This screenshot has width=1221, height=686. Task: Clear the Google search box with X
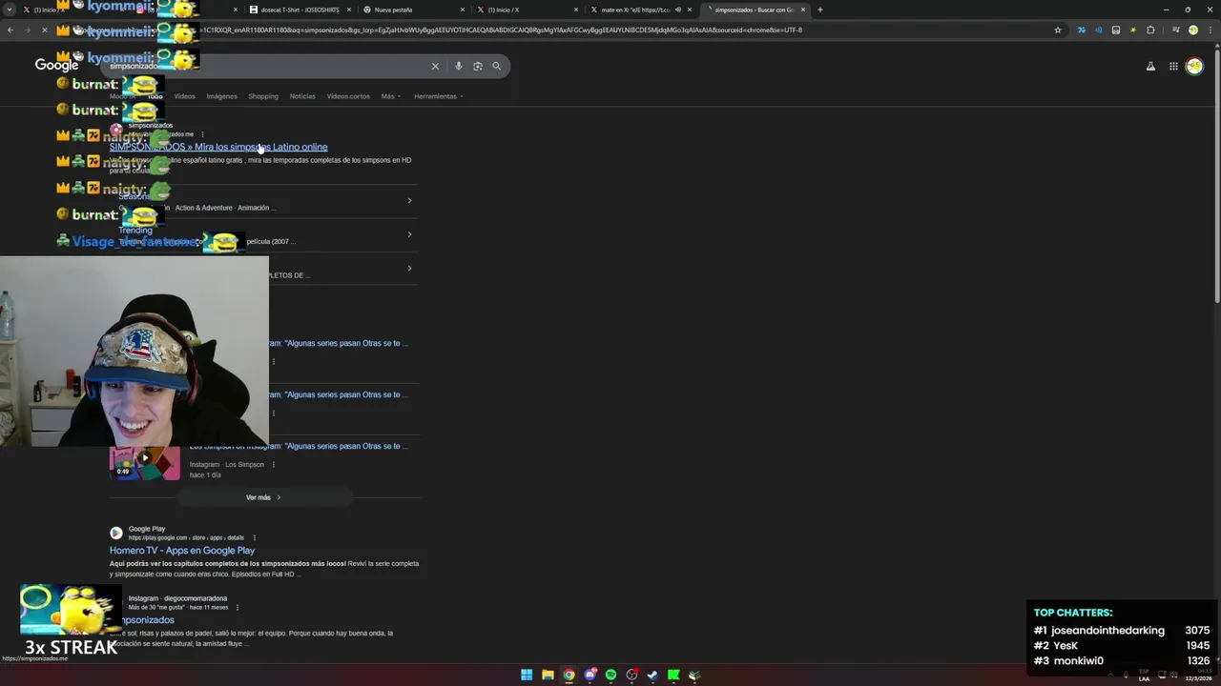(x=435, y=66)
